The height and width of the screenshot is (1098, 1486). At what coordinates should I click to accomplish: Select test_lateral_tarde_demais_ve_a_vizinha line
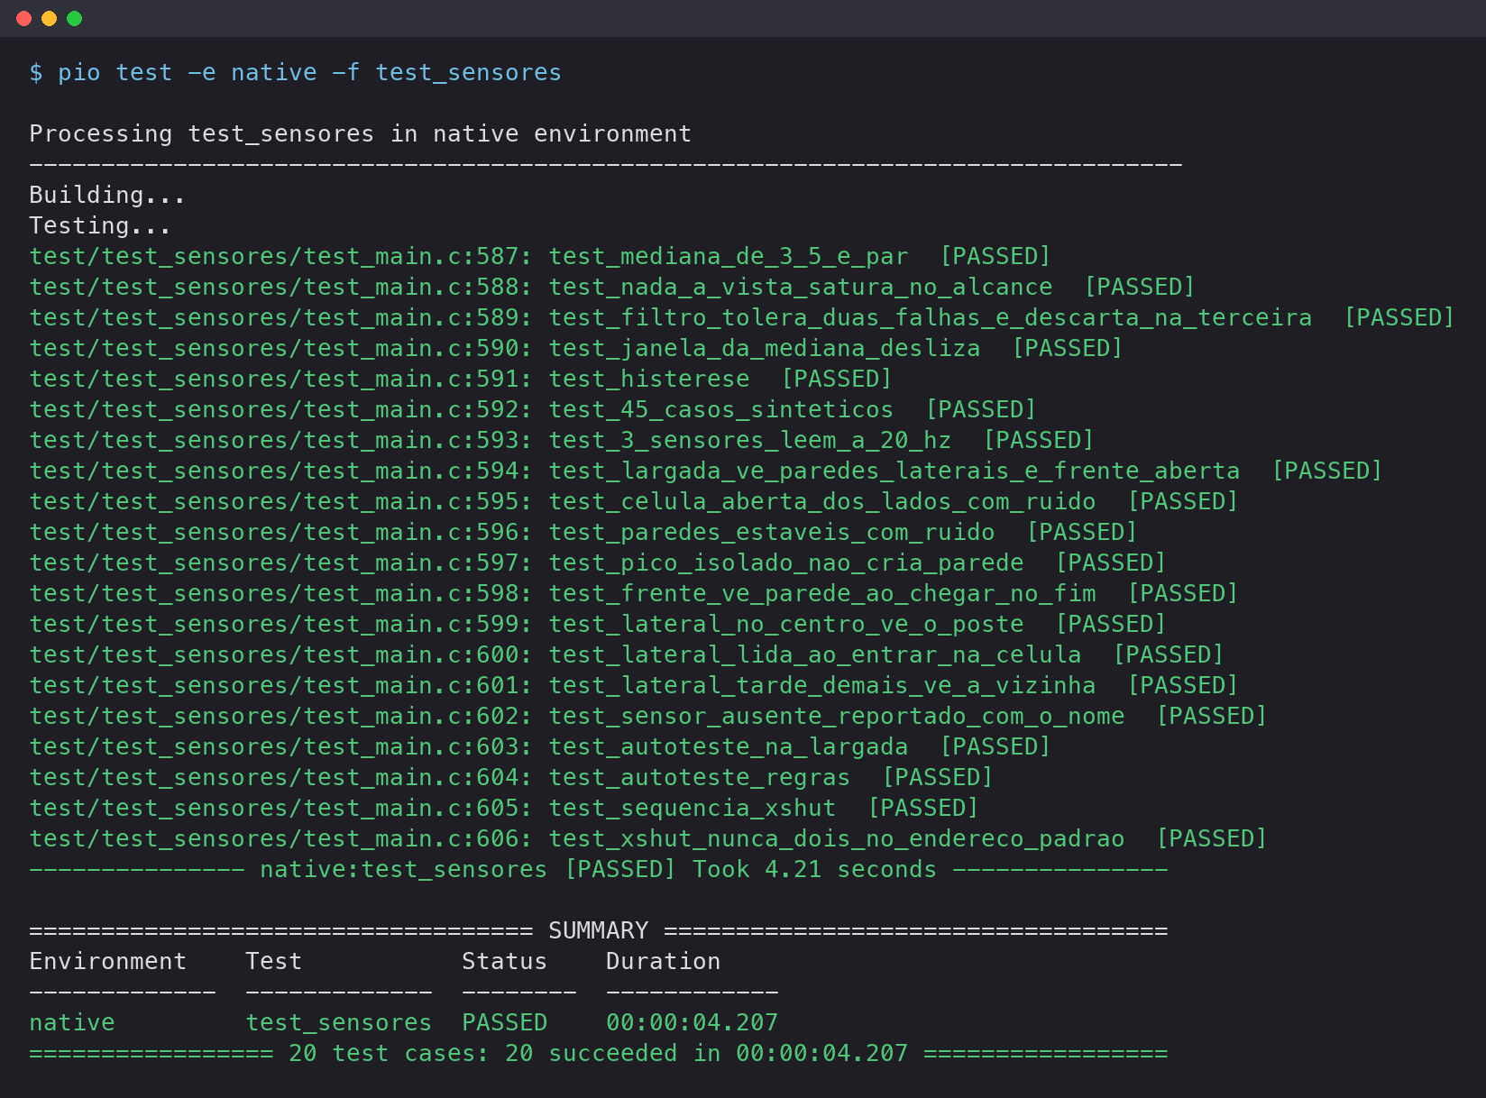click(x=634, y=686)
